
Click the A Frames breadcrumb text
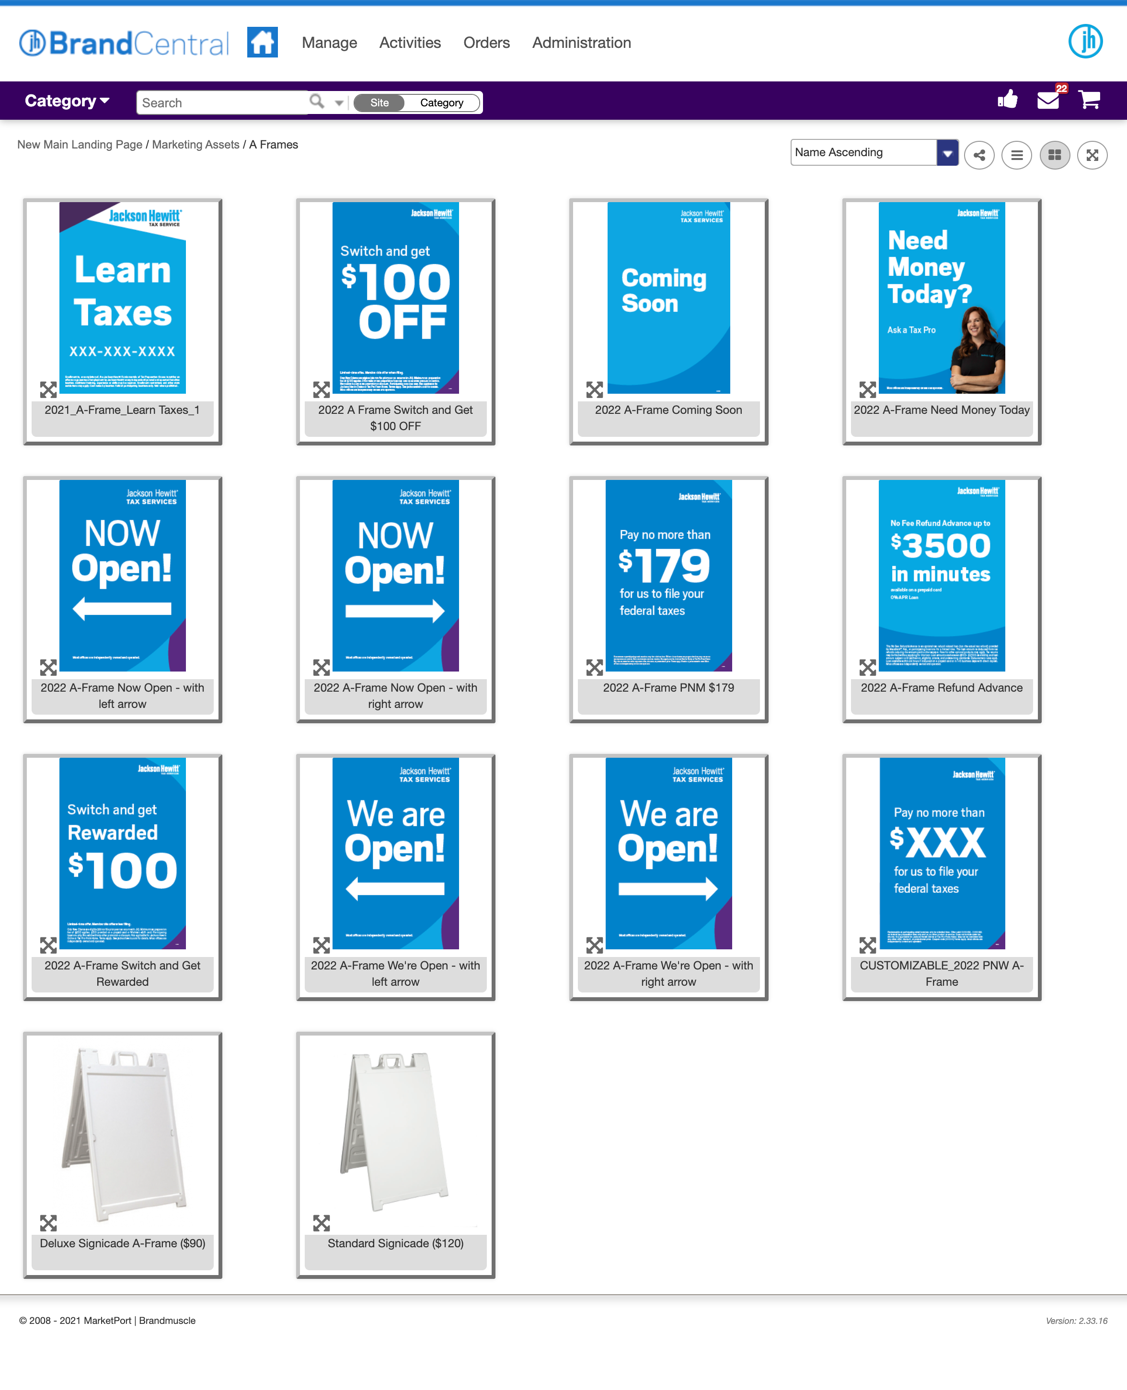(273, 145)
